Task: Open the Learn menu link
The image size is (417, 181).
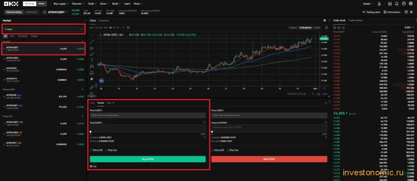Action: click(127, 4)
